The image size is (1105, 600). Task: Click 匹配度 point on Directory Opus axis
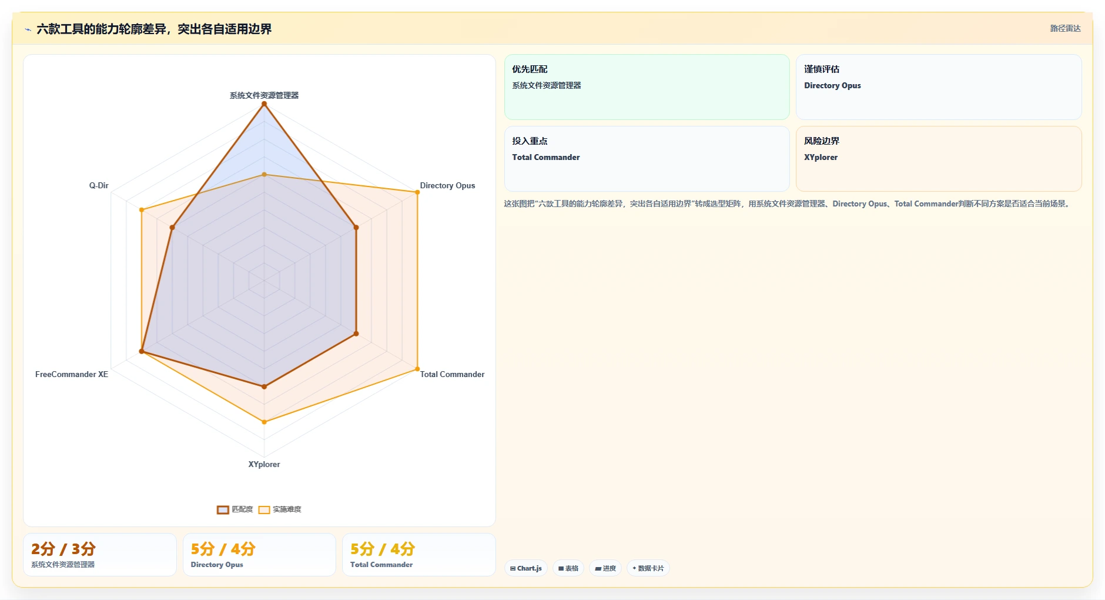tap(356, 228)
